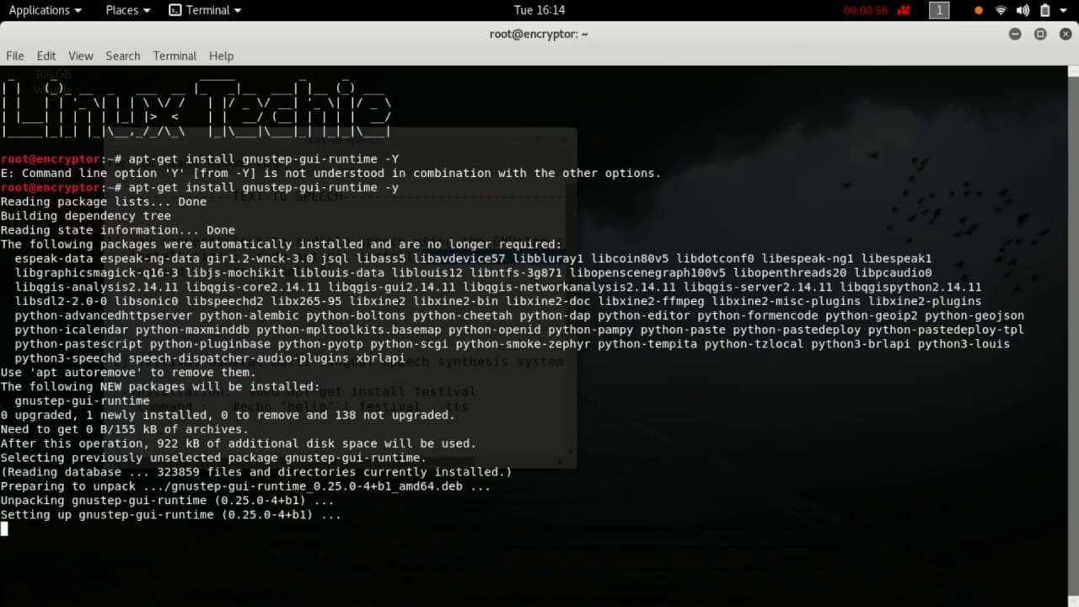Click package name python3-louis
Viewport: 1079px width, 607px height.
pos(964,345)
